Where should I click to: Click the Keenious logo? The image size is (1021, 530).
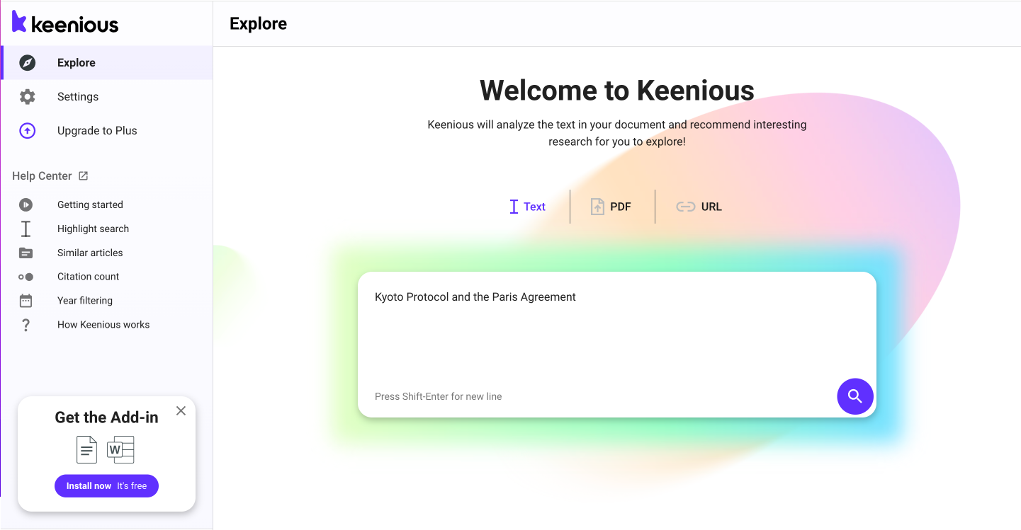point(65,23)
